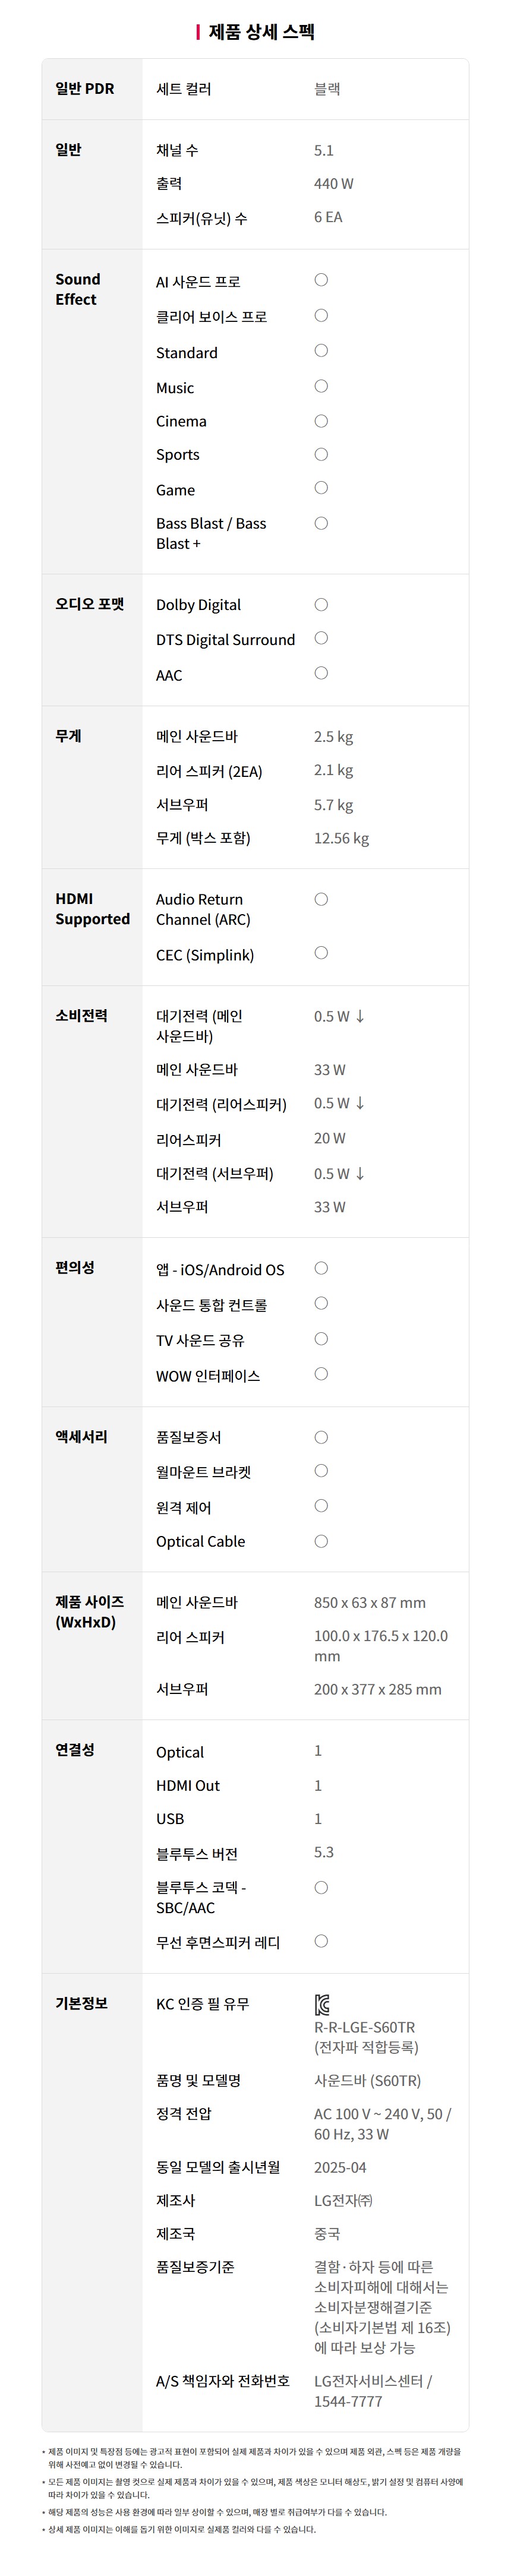Click the 제품 상세 스펙 heading
The width and height of the screenshot is (511, 2576).
[x=261, y=32]
